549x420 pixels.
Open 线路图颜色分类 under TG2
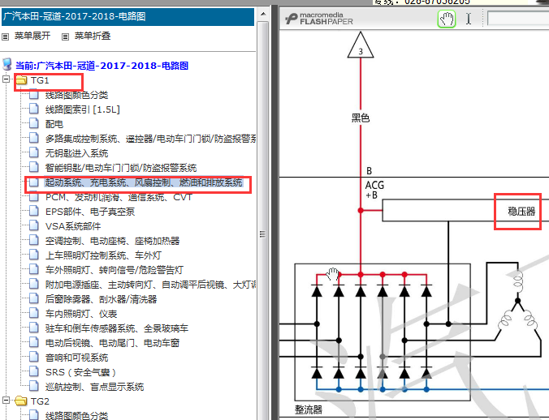(x=76, y=415)
